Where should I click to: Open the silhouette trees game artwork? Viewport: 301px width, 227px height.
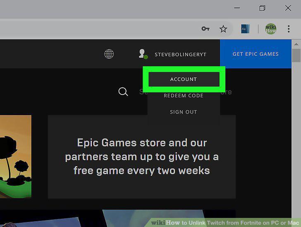(16, 156)
